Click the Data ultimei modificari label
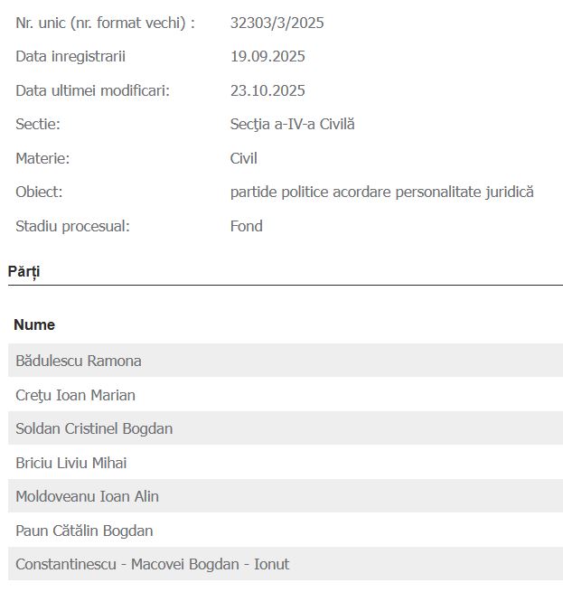The height and width of the screenshot is (592, 563). (92, 90)
